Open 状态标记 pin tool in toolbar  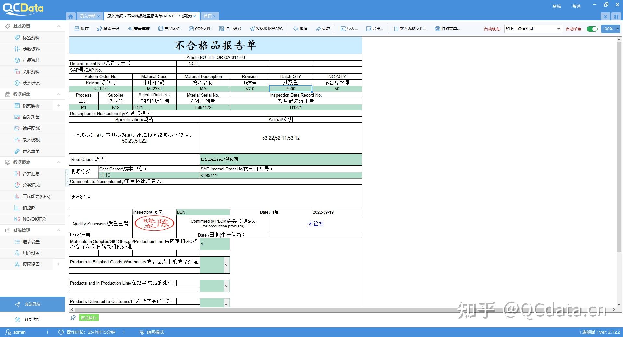pos(108,29)
